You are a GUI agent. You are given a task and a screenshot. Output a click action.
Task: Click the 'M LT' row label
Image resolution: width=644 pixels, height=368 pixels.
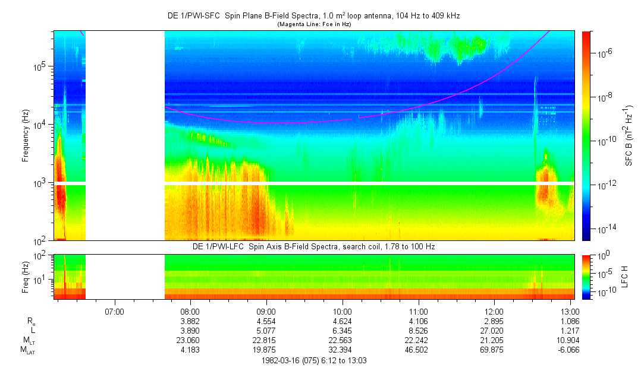click(29, 340)
